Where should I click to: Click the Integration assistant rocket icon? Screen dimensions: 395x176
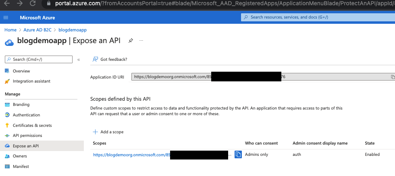7,81
